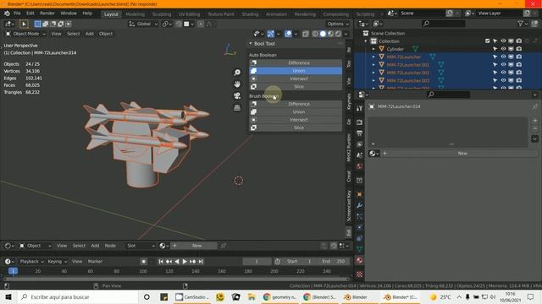Toggle selectability arrow for MIM-72Launcher.003

click(x=495, y=81)
